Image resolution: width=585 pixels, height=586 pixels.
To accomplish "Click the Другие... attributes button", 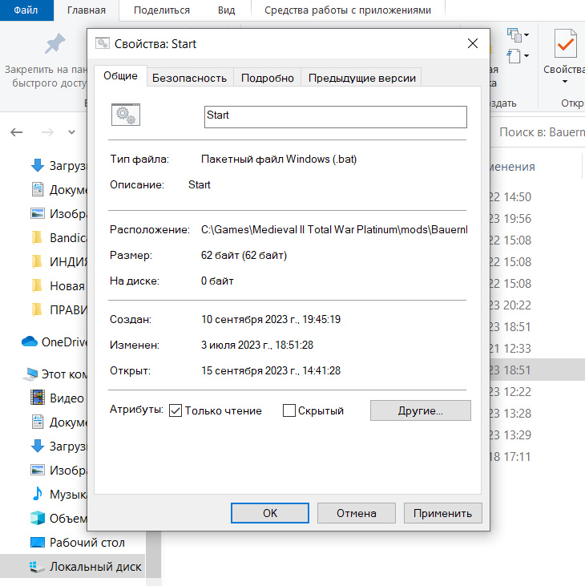I will (420, 410).
